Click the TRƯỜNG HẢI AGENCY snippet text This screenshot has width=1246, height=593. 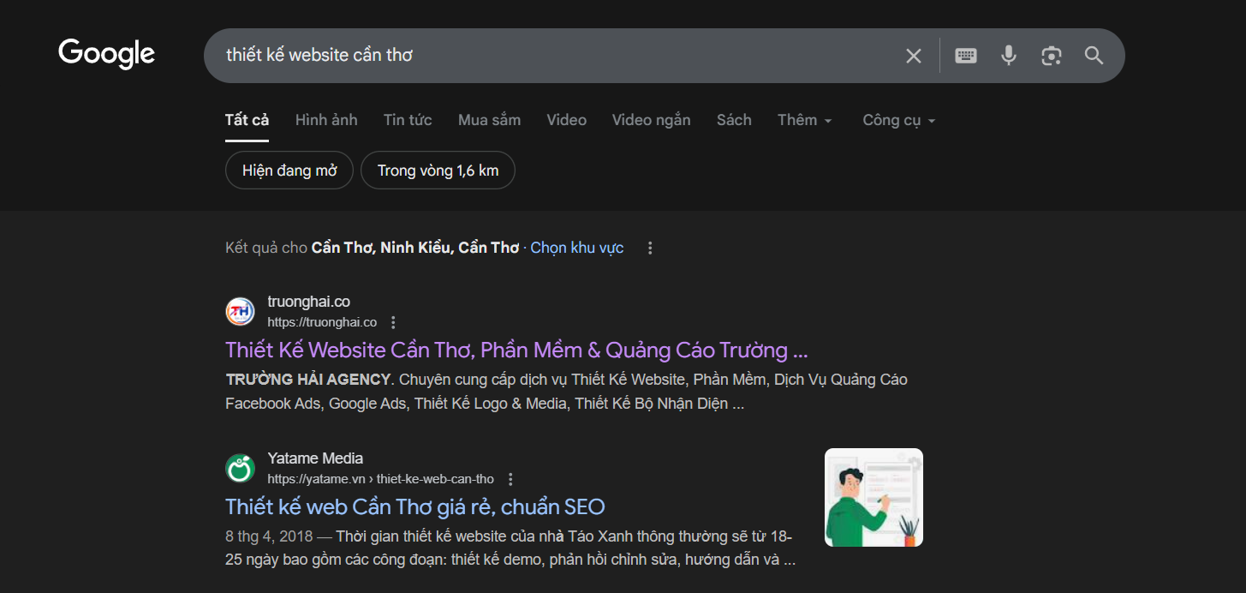point(308,380)
